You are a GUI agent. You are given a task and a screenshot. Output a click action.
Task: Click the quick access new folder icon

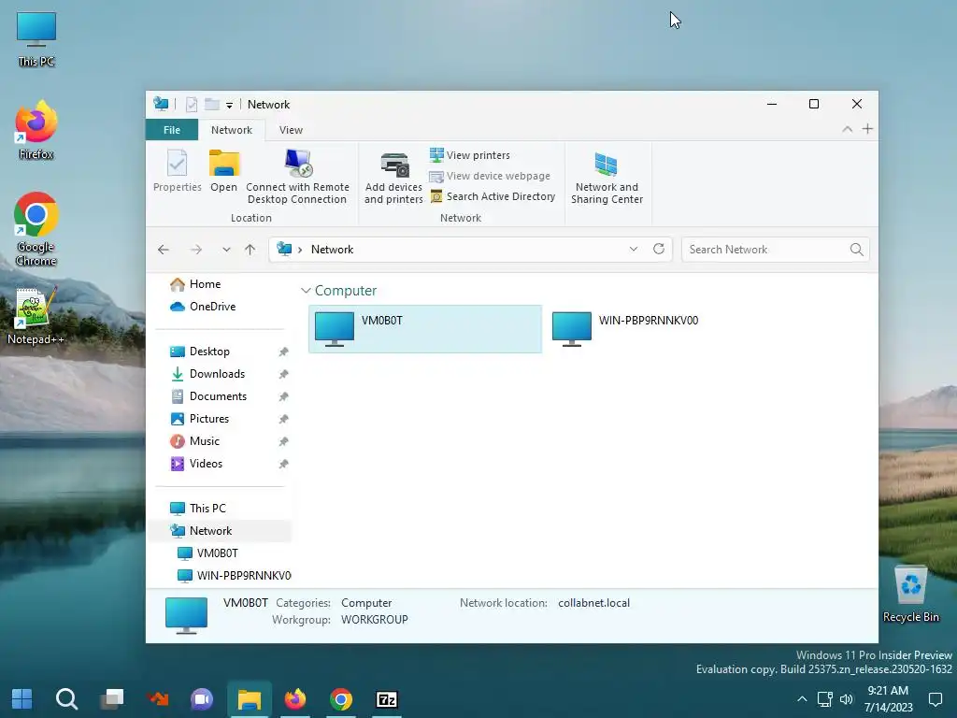tap(212, 105)
